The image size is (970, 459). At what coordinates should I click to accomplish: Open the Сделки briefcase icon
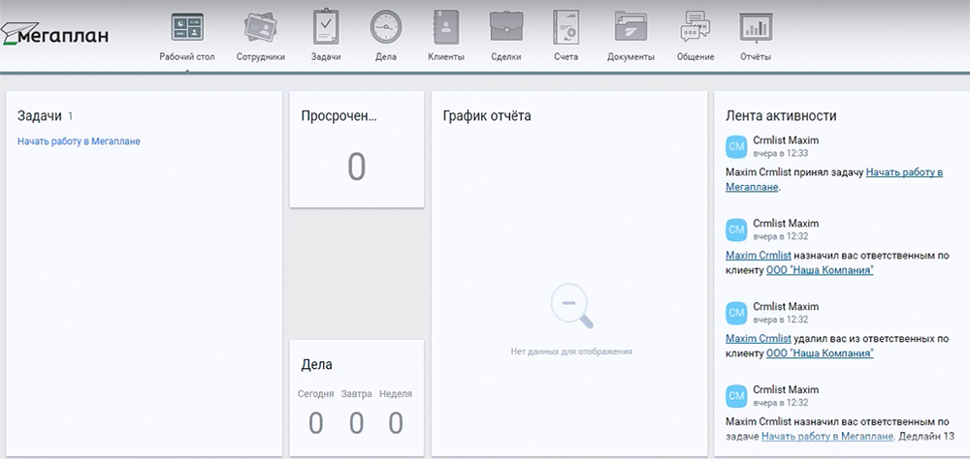click(x=506, y=28)
